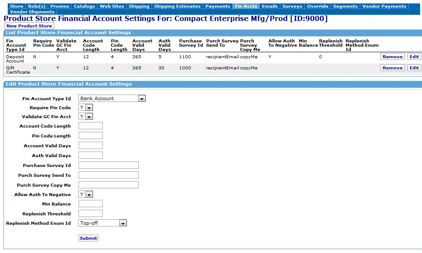
Task: Select the Deposit Account type cell
Action: [x=15, y=59]
